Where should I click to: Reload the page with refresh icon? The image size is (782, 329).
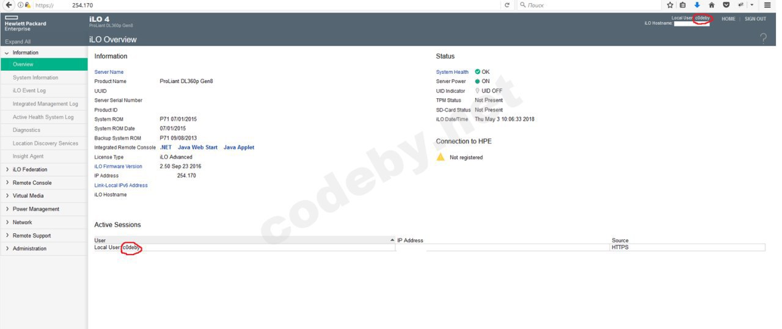click(507, 5)
